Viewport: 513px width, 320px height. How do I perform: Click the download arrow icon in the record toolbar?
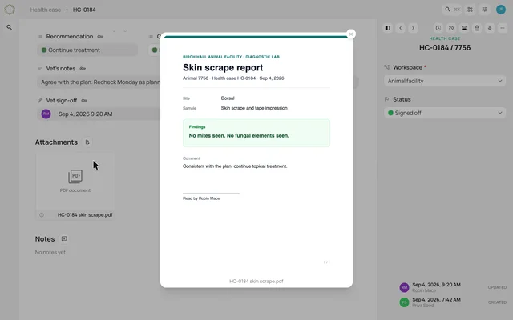tap(490, 28)
